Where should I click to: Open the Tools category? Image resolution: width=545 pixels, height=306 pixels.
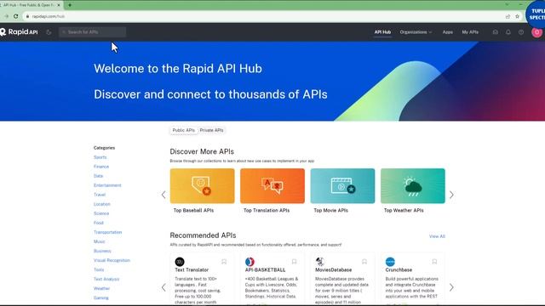point(99,269)
